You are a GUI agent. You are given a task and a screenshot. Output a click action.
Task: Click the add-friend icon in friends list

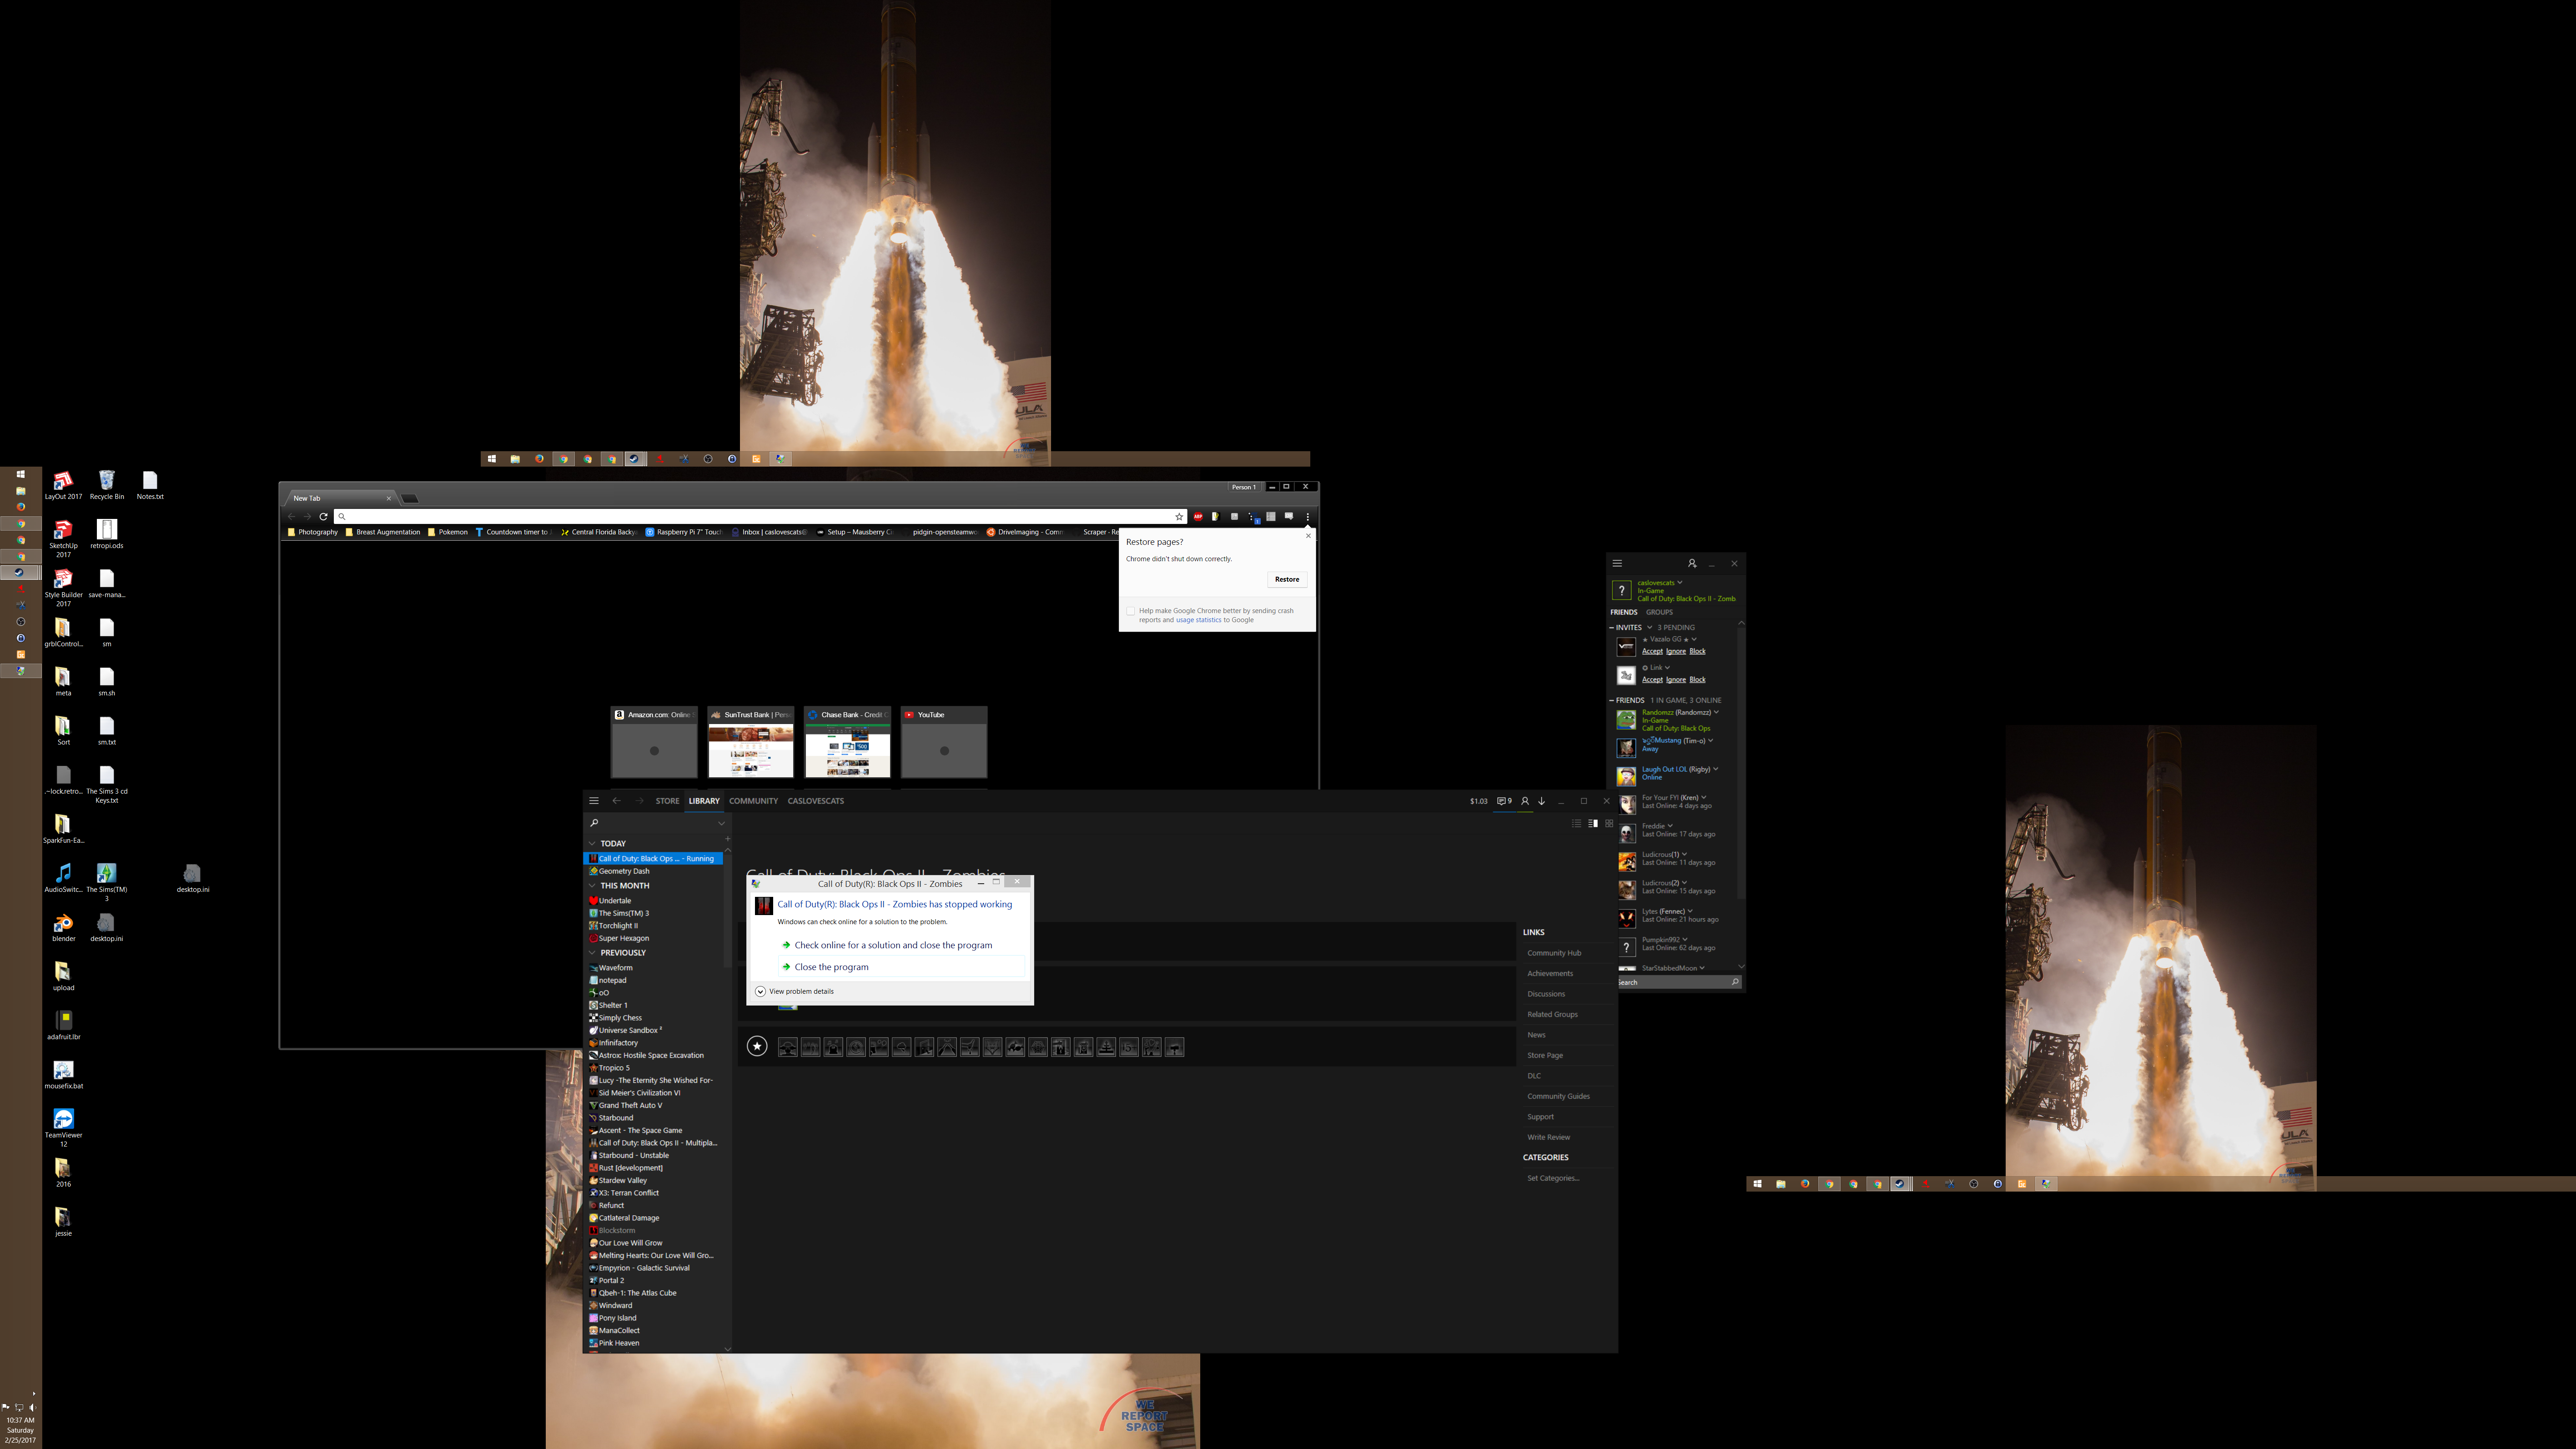click(x=1691, y=564)
